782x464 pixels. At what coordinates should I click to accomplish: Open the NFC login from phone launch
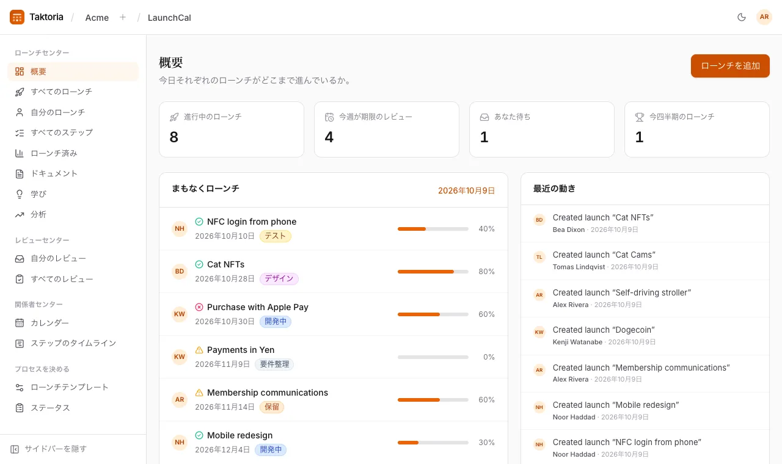[252, 222]
